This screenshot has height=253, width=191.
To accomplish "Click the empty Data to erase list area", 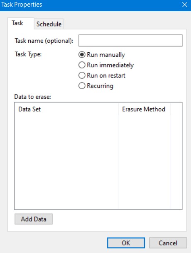I will [98, 163].
